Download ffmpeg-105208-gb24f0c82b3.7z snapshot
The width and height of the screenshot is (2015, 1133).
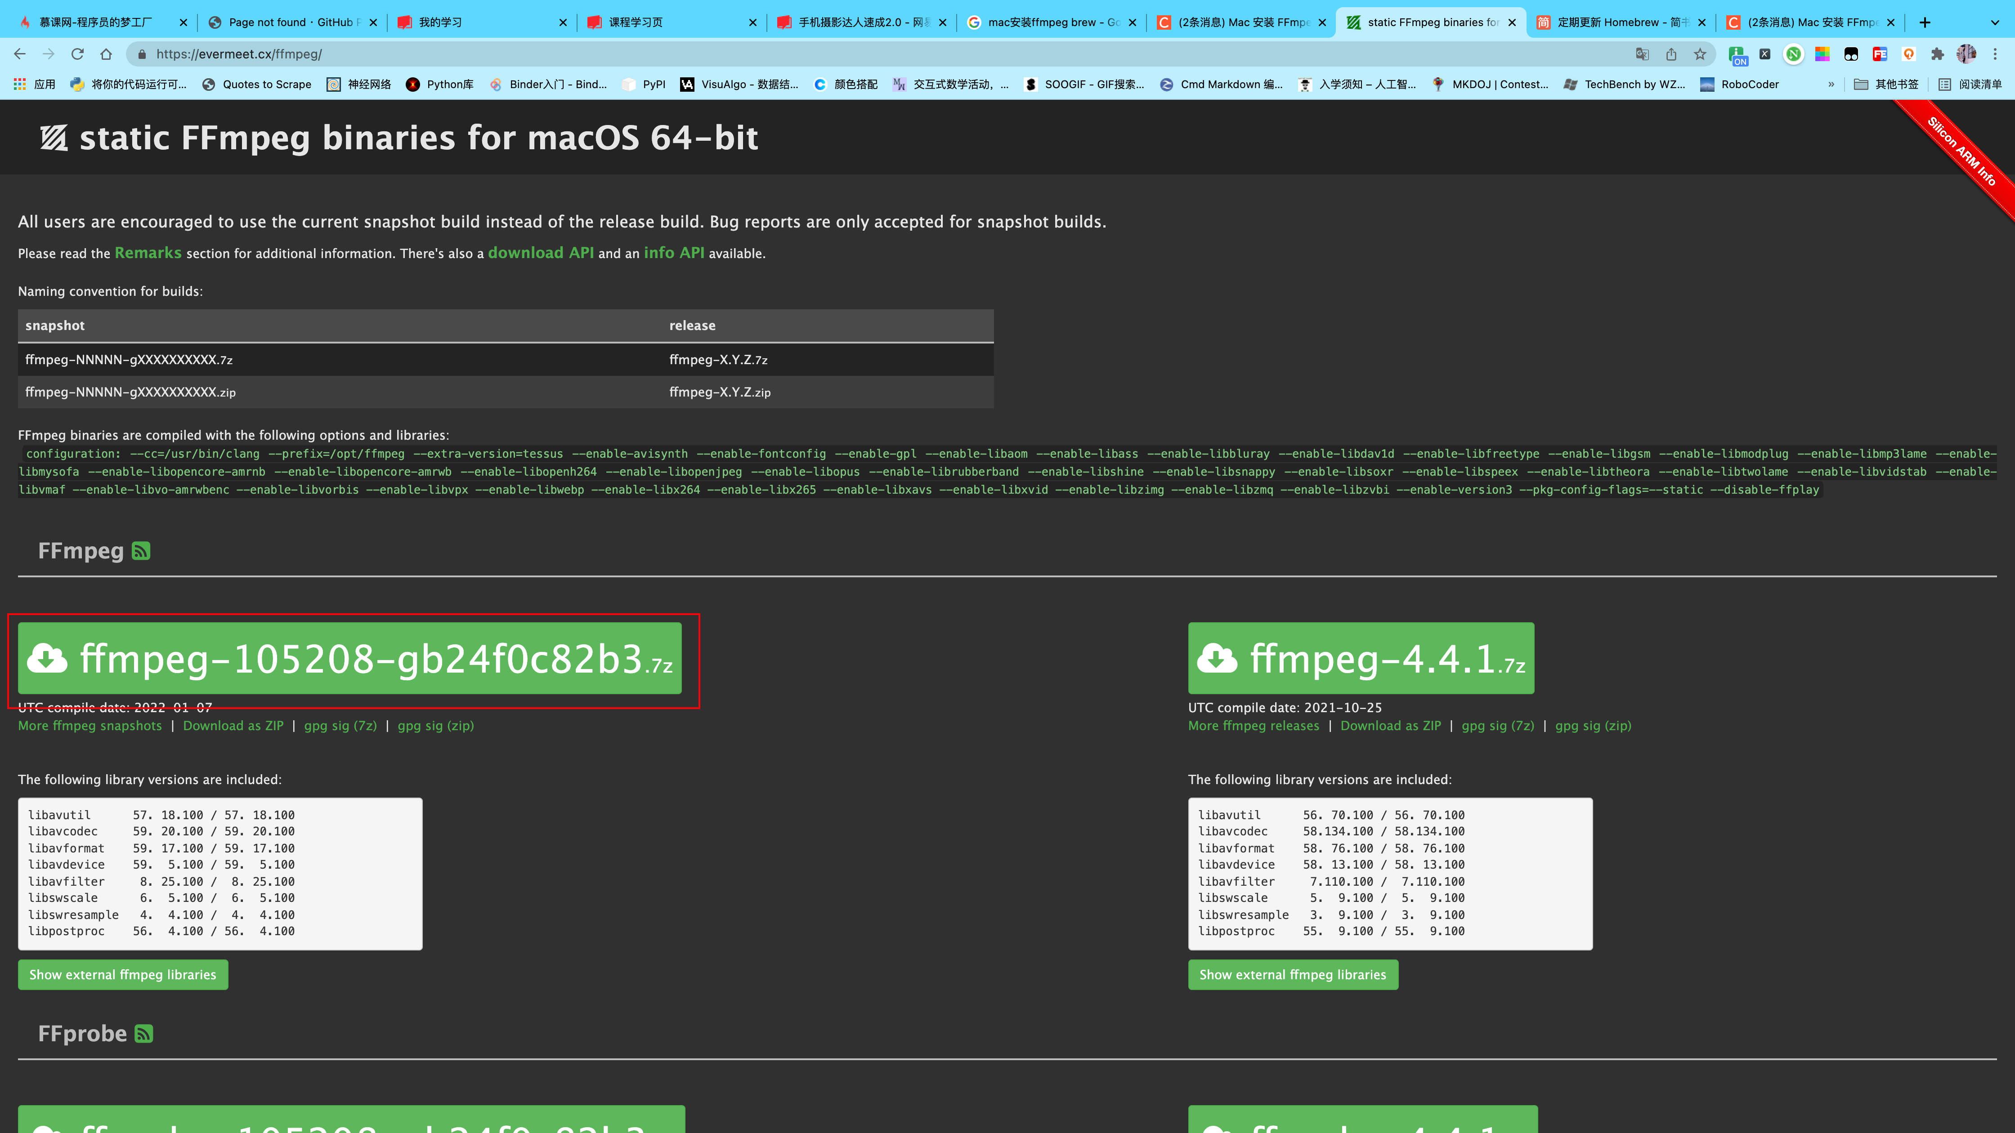point(349,658)
